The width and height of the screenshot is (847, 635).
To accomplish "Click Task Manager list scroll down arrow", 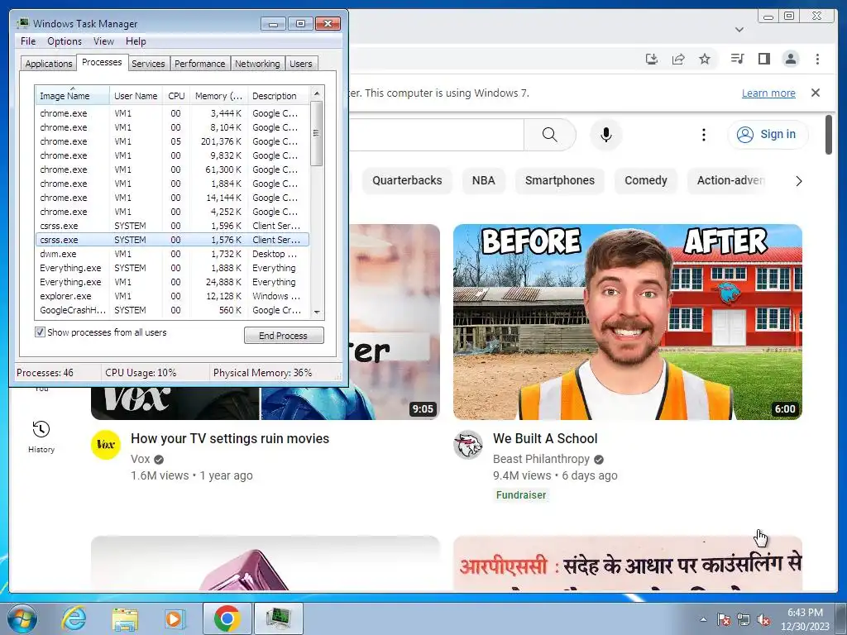I will [x=317, y=312].
